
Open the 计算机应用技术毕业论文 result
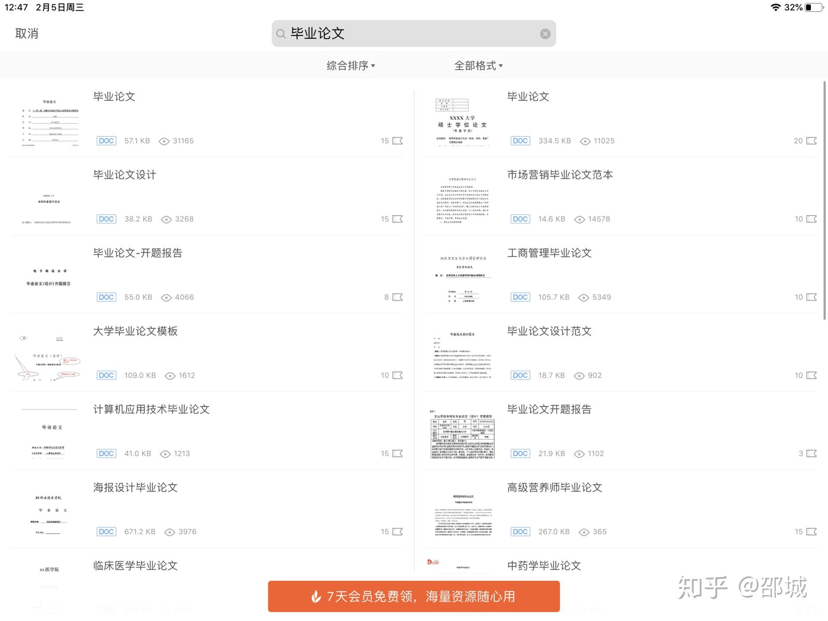click(151, 409)
